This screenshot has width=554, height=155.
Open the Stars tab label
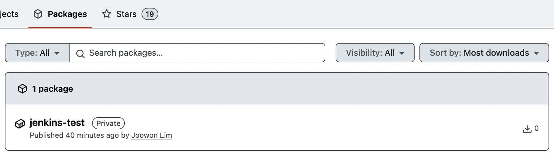pyautogui.click(x=126, y=14)
